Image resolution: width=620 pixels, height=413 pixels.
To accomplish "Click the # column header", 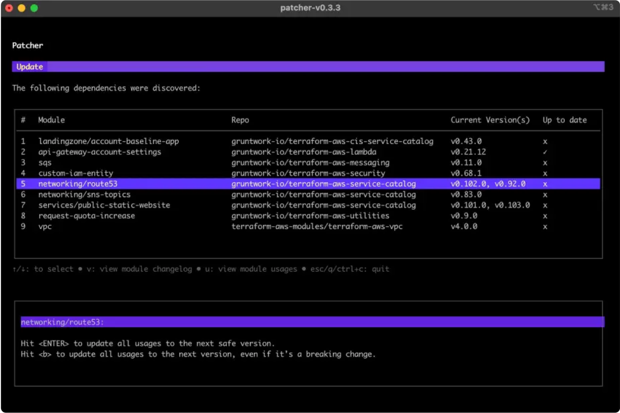I will 23,120.
